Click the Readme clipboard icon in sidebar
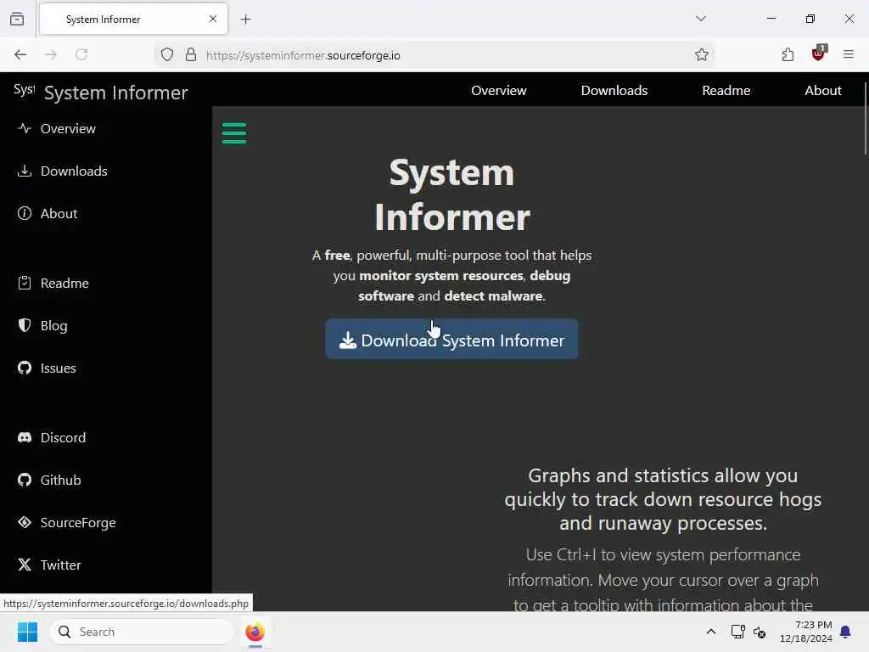Image resolution: width=869 pixels, height=652 pixels. pos(25,283)
